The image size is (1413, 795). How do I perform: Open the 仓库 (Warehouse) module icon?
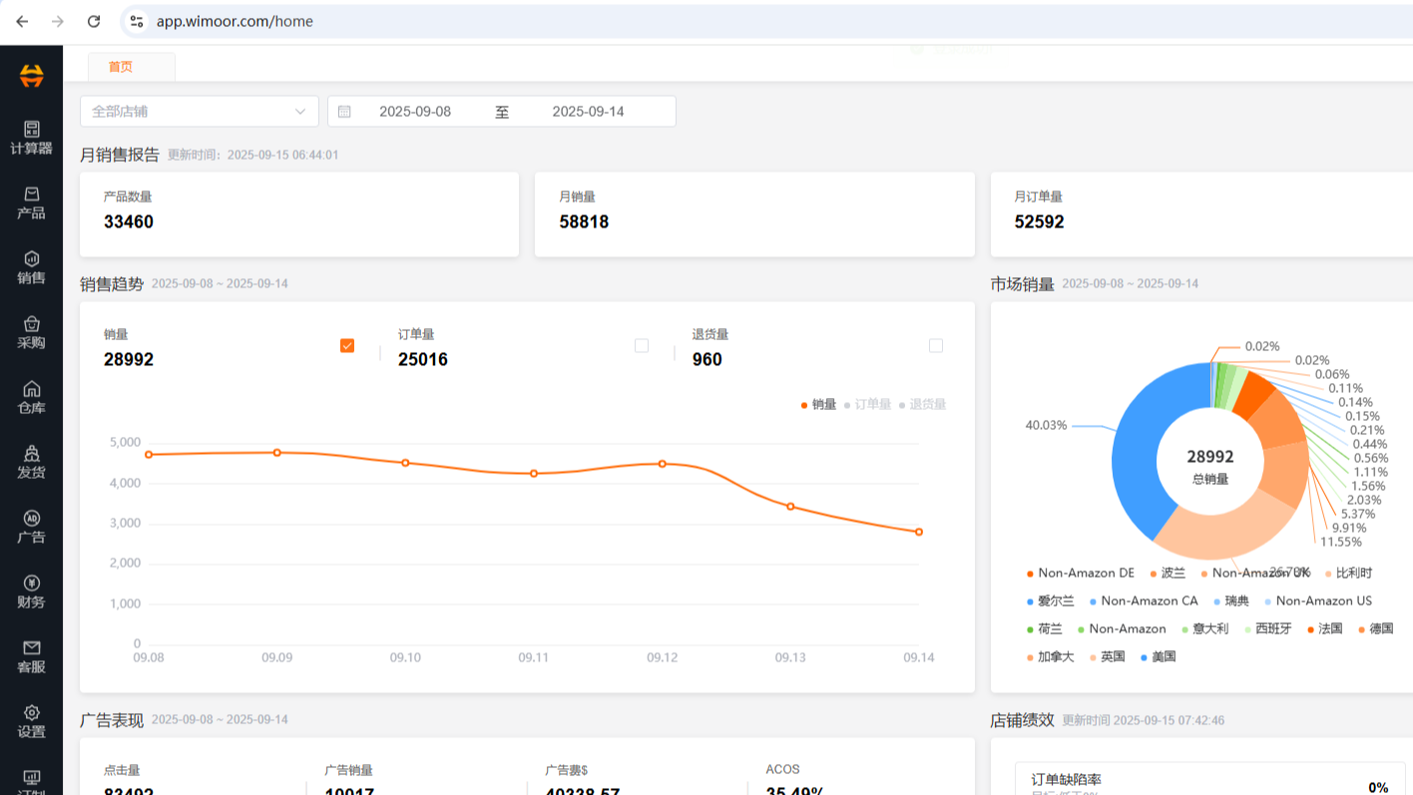pos(31,396)
